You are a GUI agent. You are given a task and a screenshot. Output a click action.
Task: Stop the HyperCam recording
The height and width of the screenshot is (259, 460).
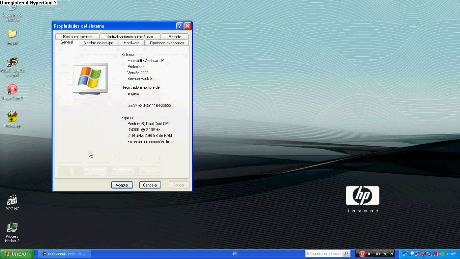[369, 254]
